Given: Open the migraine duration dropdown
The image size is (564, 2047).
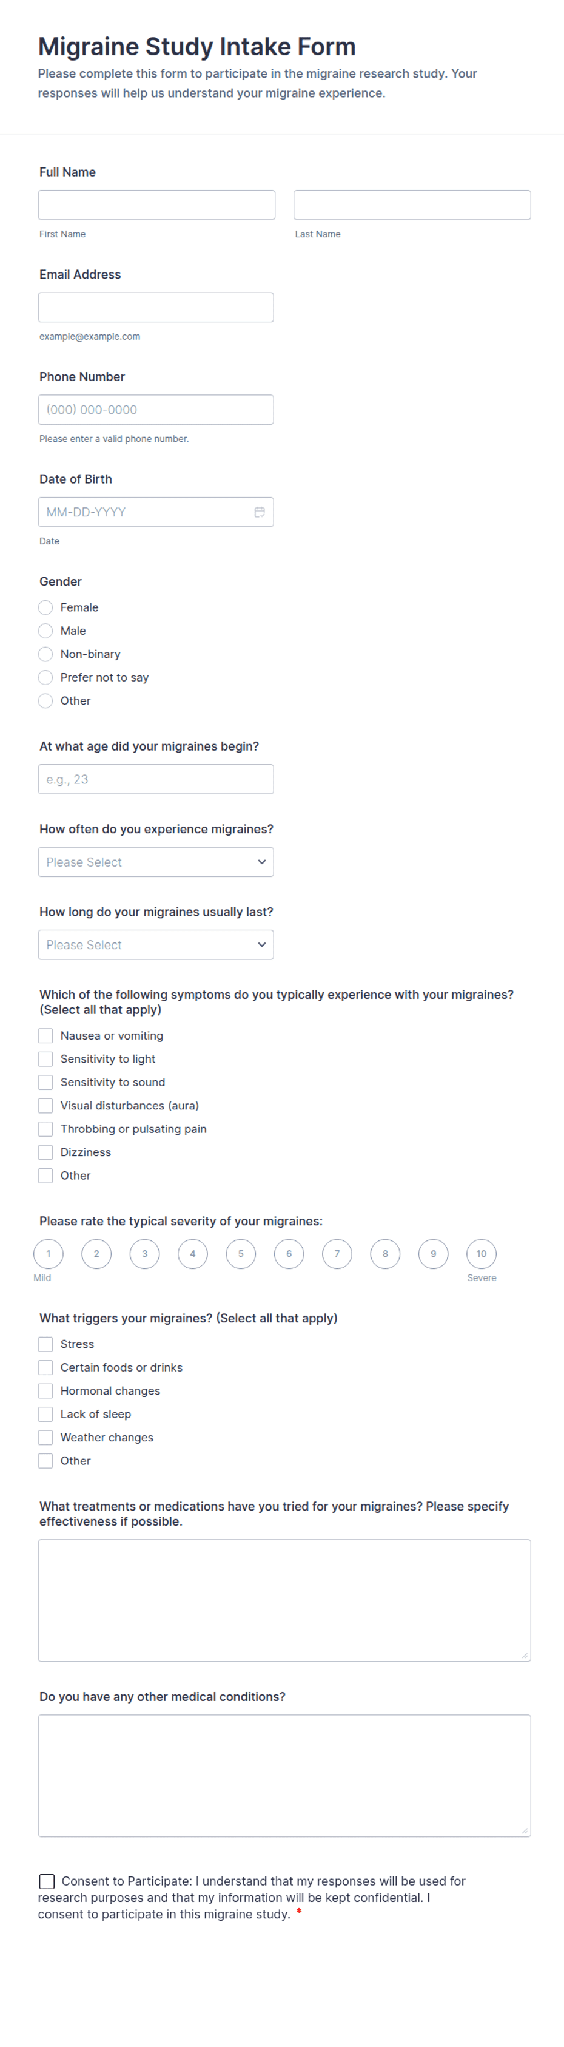Looking at the screenshot, I should (x=156, y=945).
